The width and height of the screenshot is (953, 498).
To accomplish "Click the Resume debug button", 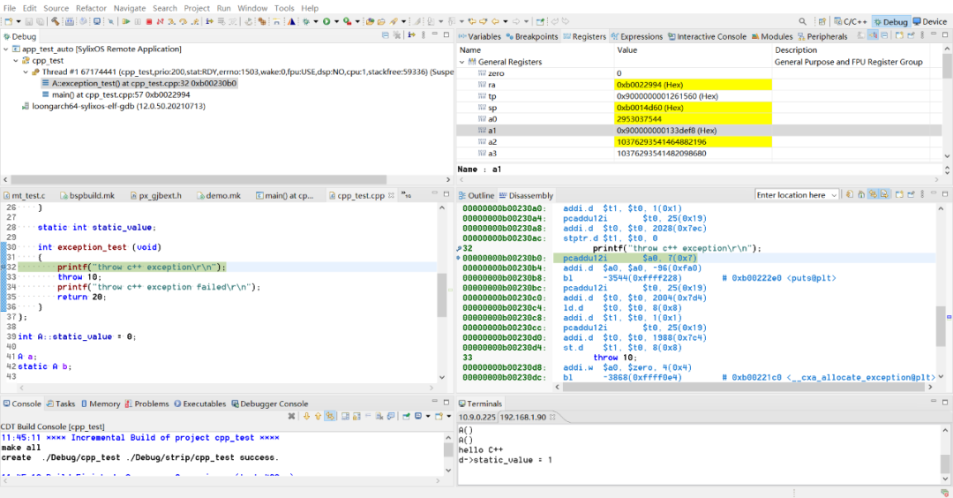I will point(127,21).
